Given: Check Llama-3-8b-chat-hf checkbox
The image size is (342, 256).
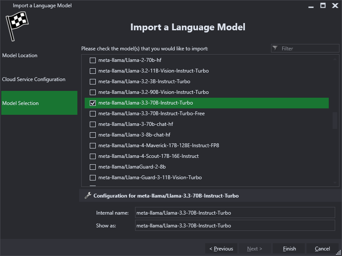Looking at the screenshot, I should (x=93, y=135).
